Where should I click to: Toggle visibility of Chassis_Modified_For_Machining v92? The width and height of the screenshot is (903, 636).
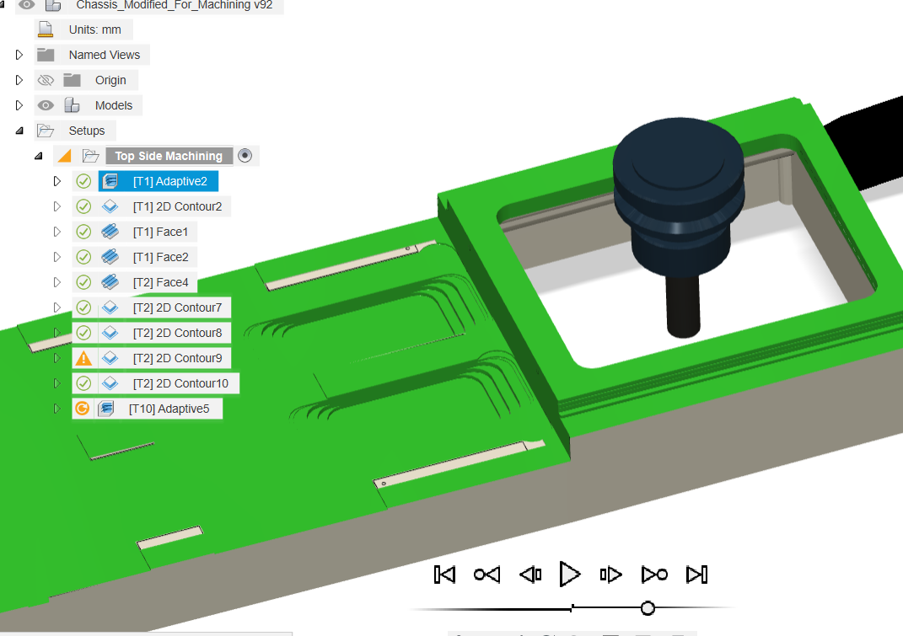[x=27, y=6]
